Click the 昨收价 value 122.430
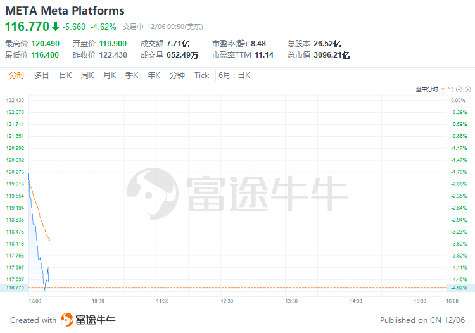This screenshot has height=333, width=475. click(x=113, y=55)
